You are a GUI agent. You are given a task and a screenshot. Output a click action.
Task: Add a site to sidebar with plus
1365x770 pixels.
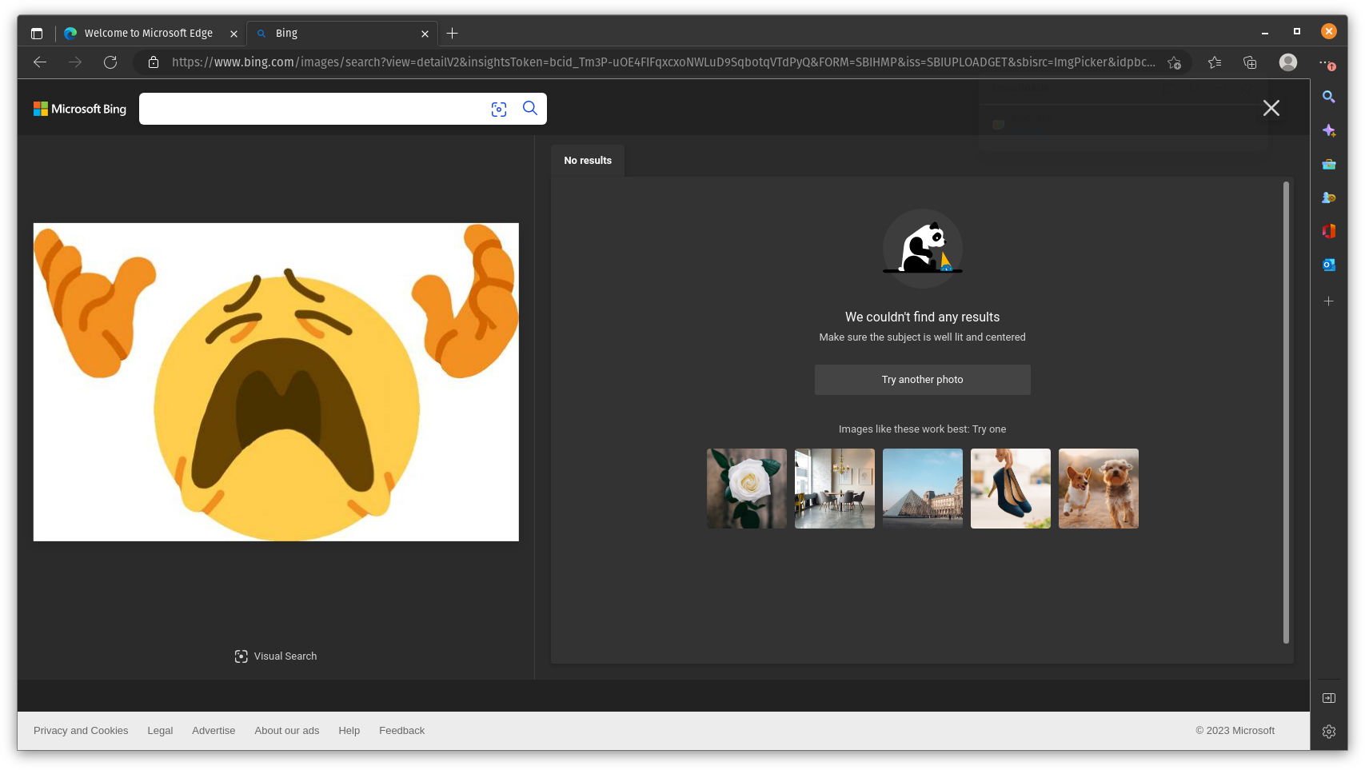tap(1329, 301)
